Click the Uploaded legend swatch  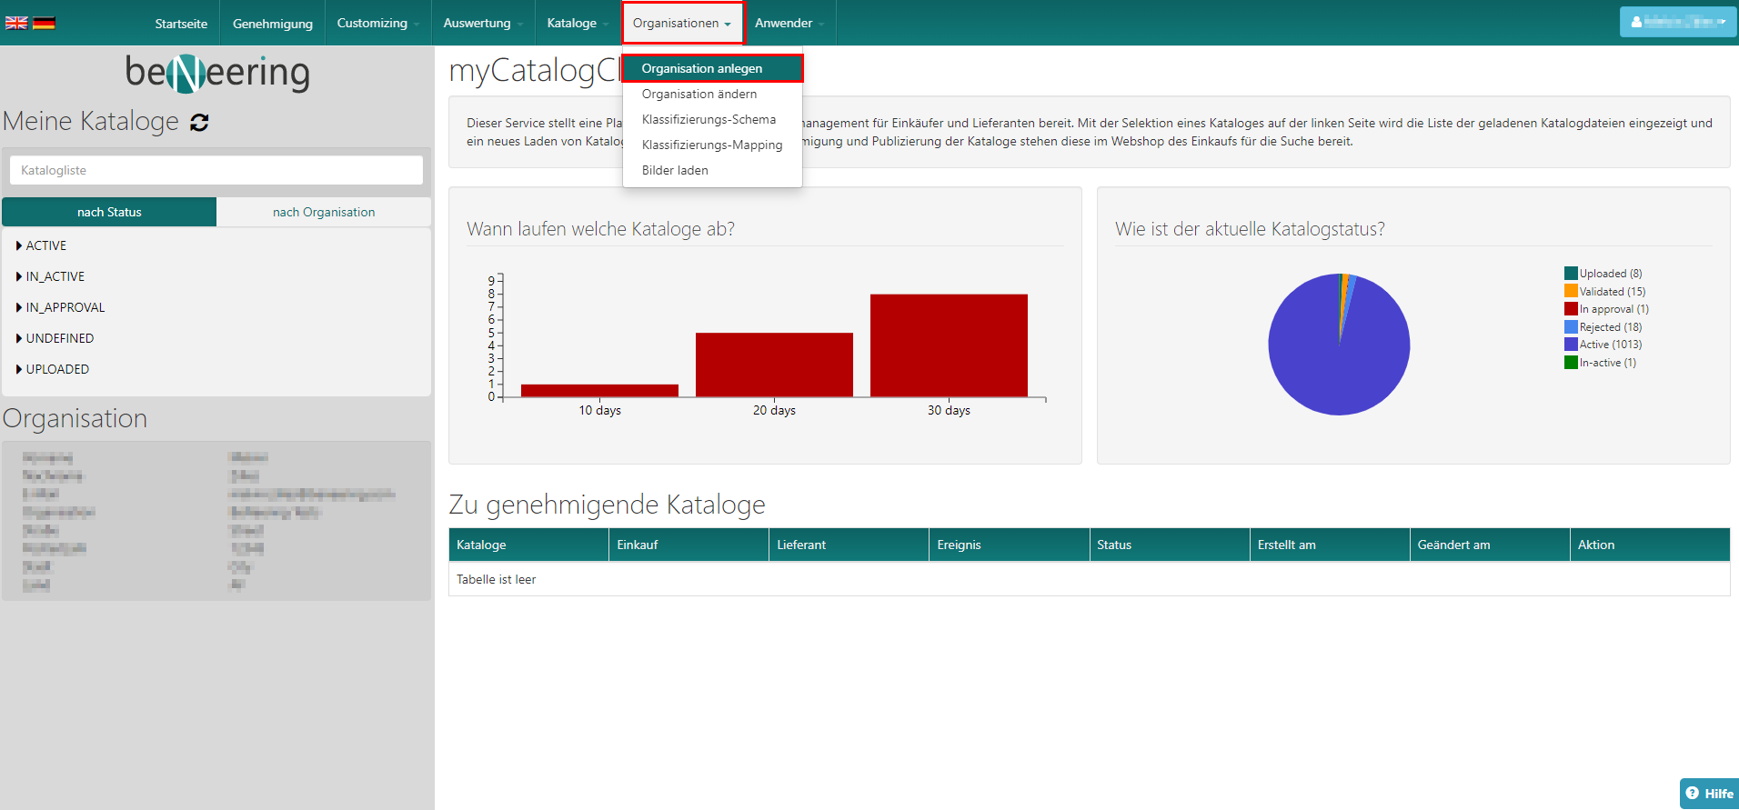[1571, 274]
